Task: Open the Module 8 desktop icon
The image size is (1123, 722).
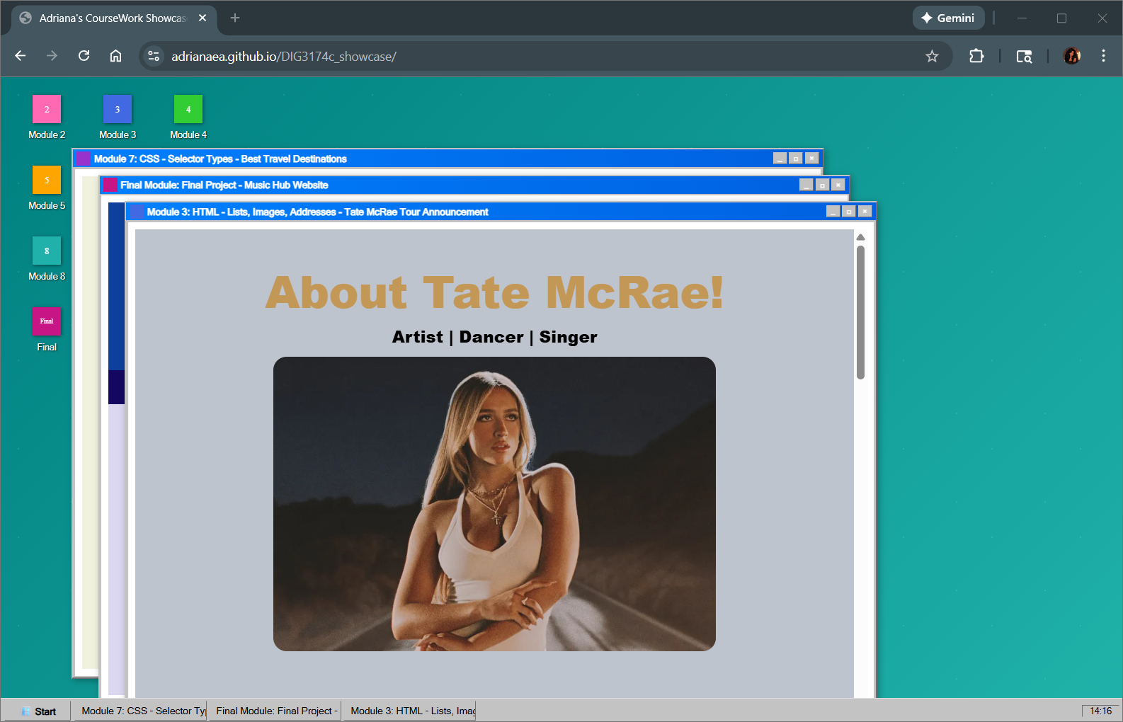Action: [47, 251]
